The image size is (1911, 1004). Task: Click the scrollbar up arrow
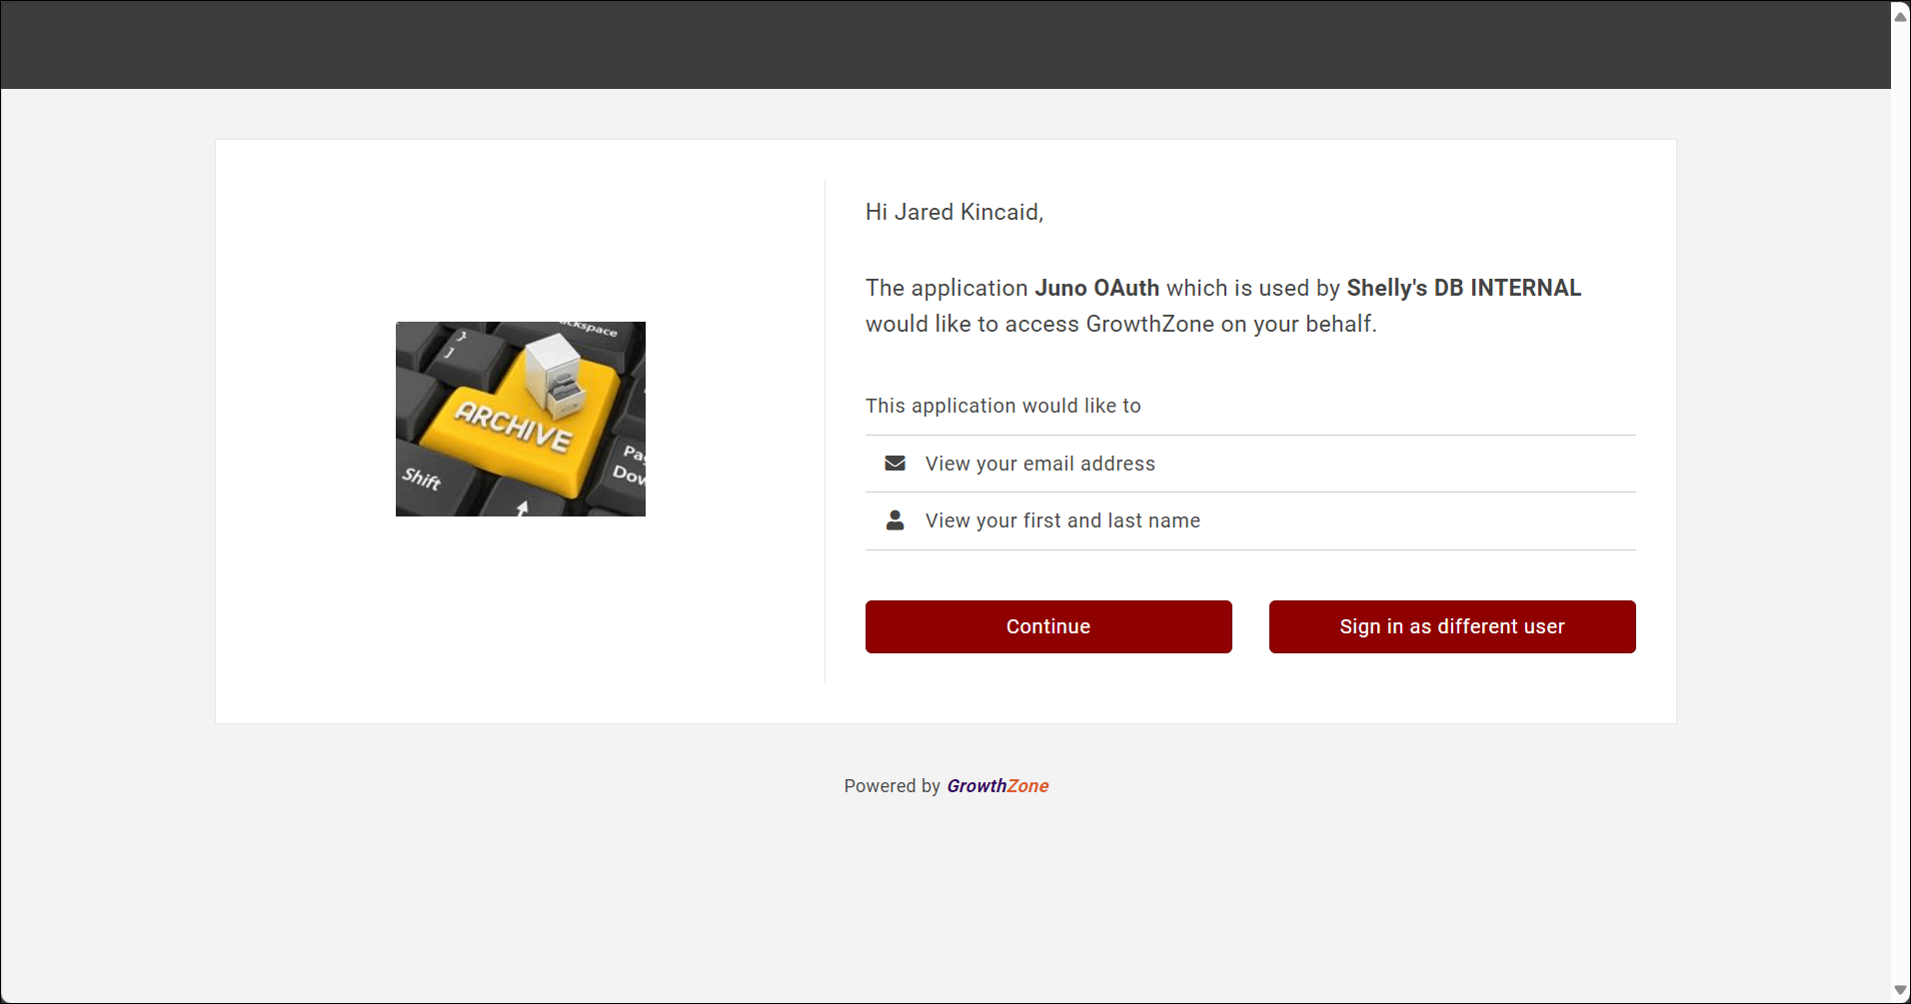click(x=1900, y=16)
